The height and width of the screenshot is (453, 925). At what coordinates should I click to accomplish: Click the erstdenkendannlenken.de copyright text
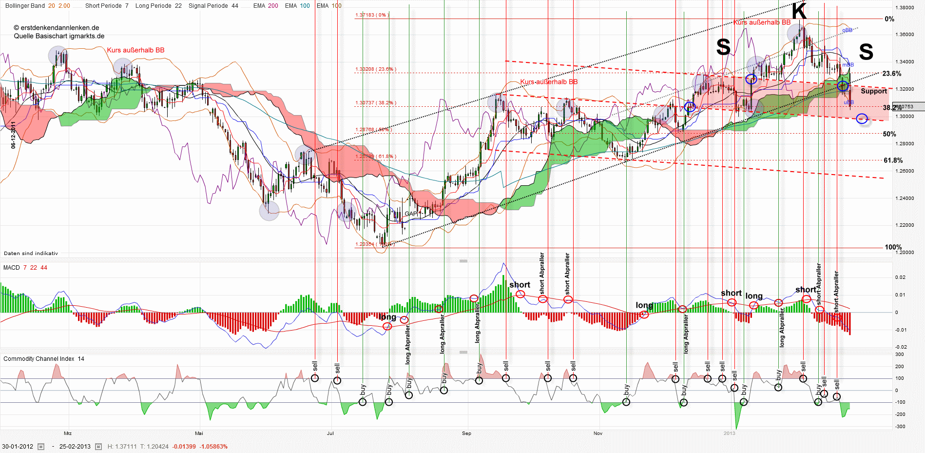coord(57,28)
